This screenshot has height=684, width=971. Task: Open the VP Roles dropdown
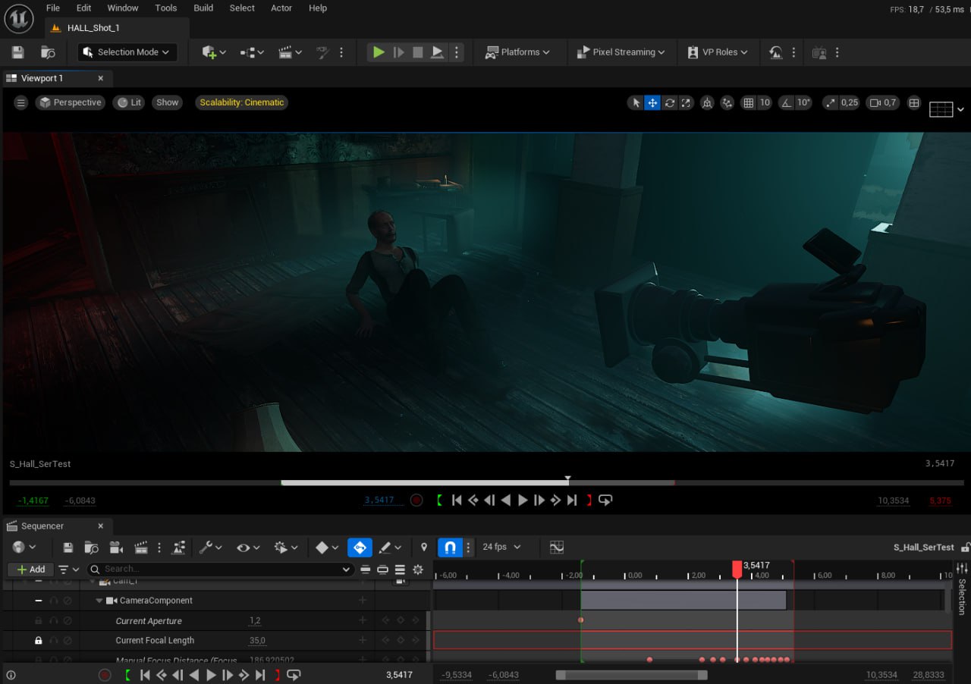click(718, 52)
